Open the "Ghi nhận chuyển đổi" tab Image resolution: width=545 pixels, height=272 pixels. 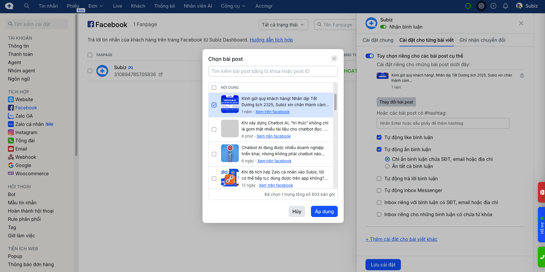click(x=482, y=40)
